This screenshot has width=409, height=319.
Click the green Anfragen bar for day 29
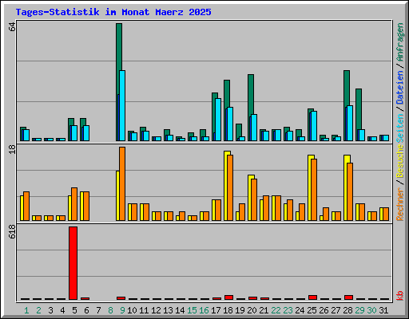(x=359, y=109)
